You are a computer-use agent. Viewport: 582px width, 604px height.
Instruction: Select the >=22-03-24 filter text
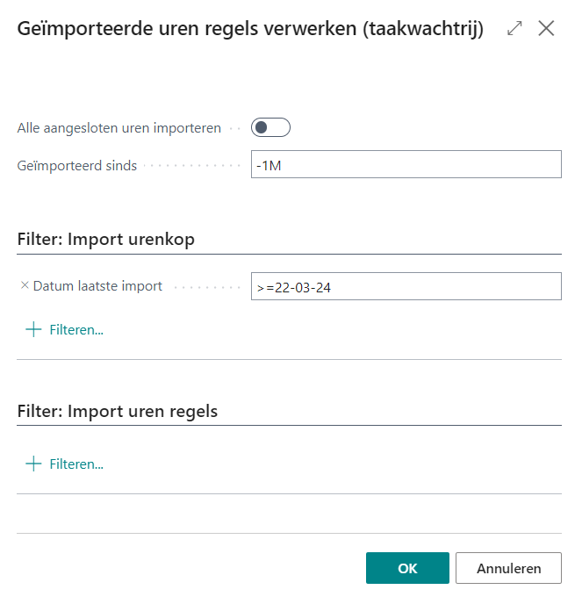point(293,287)
